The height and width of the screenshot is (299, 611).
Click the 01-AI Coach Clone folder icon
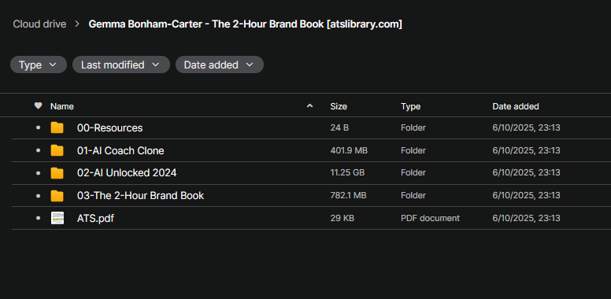click(57, 150)
